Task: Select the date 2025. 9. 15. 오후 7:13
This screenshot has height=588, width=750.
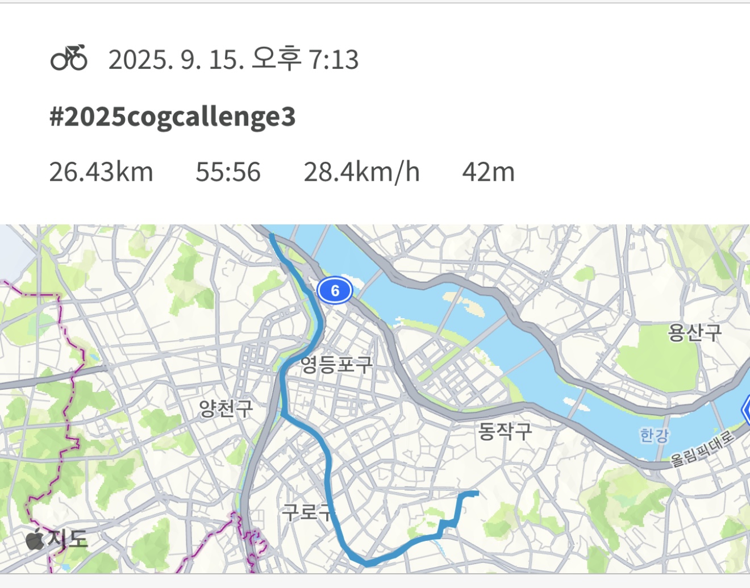Action: tap(233, 59)
